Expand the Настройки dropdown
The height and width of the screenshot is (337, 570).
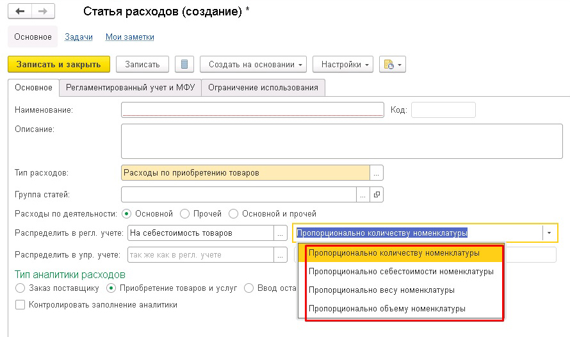pyautogui.click(x=343, y=64)
